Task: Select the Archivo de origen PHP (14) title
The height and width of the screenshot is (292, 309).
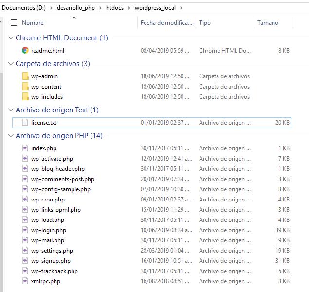Action: pyautogui.click(x=59, y=136)
